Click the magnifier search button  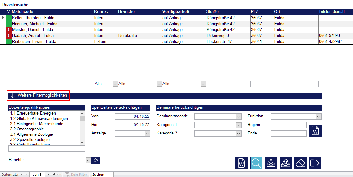pos(256,163)
